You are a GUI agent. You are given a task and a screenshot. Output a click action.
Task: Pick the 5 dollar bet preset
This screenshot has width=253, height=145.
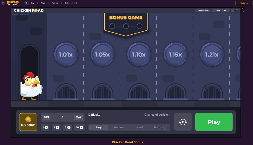[68, 128]
